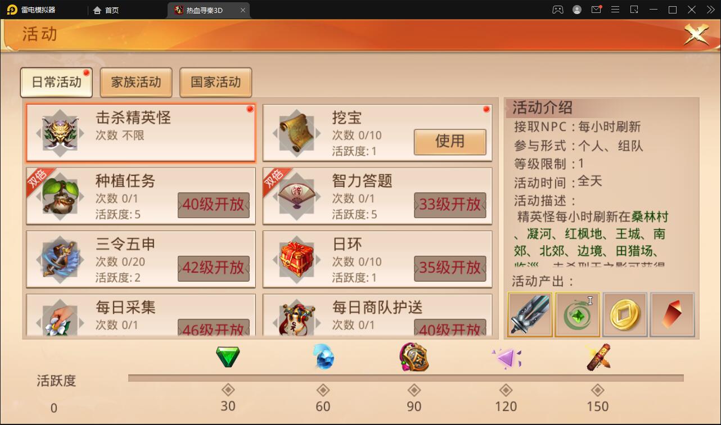
Task: Click the green jade ring reward
Action: pos(578,315)
